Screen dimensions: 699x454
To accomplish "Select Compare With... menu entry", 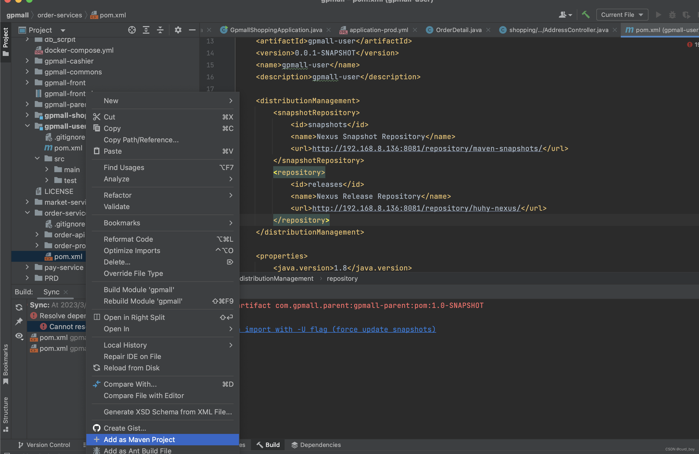I will click(x=163, y=384).
